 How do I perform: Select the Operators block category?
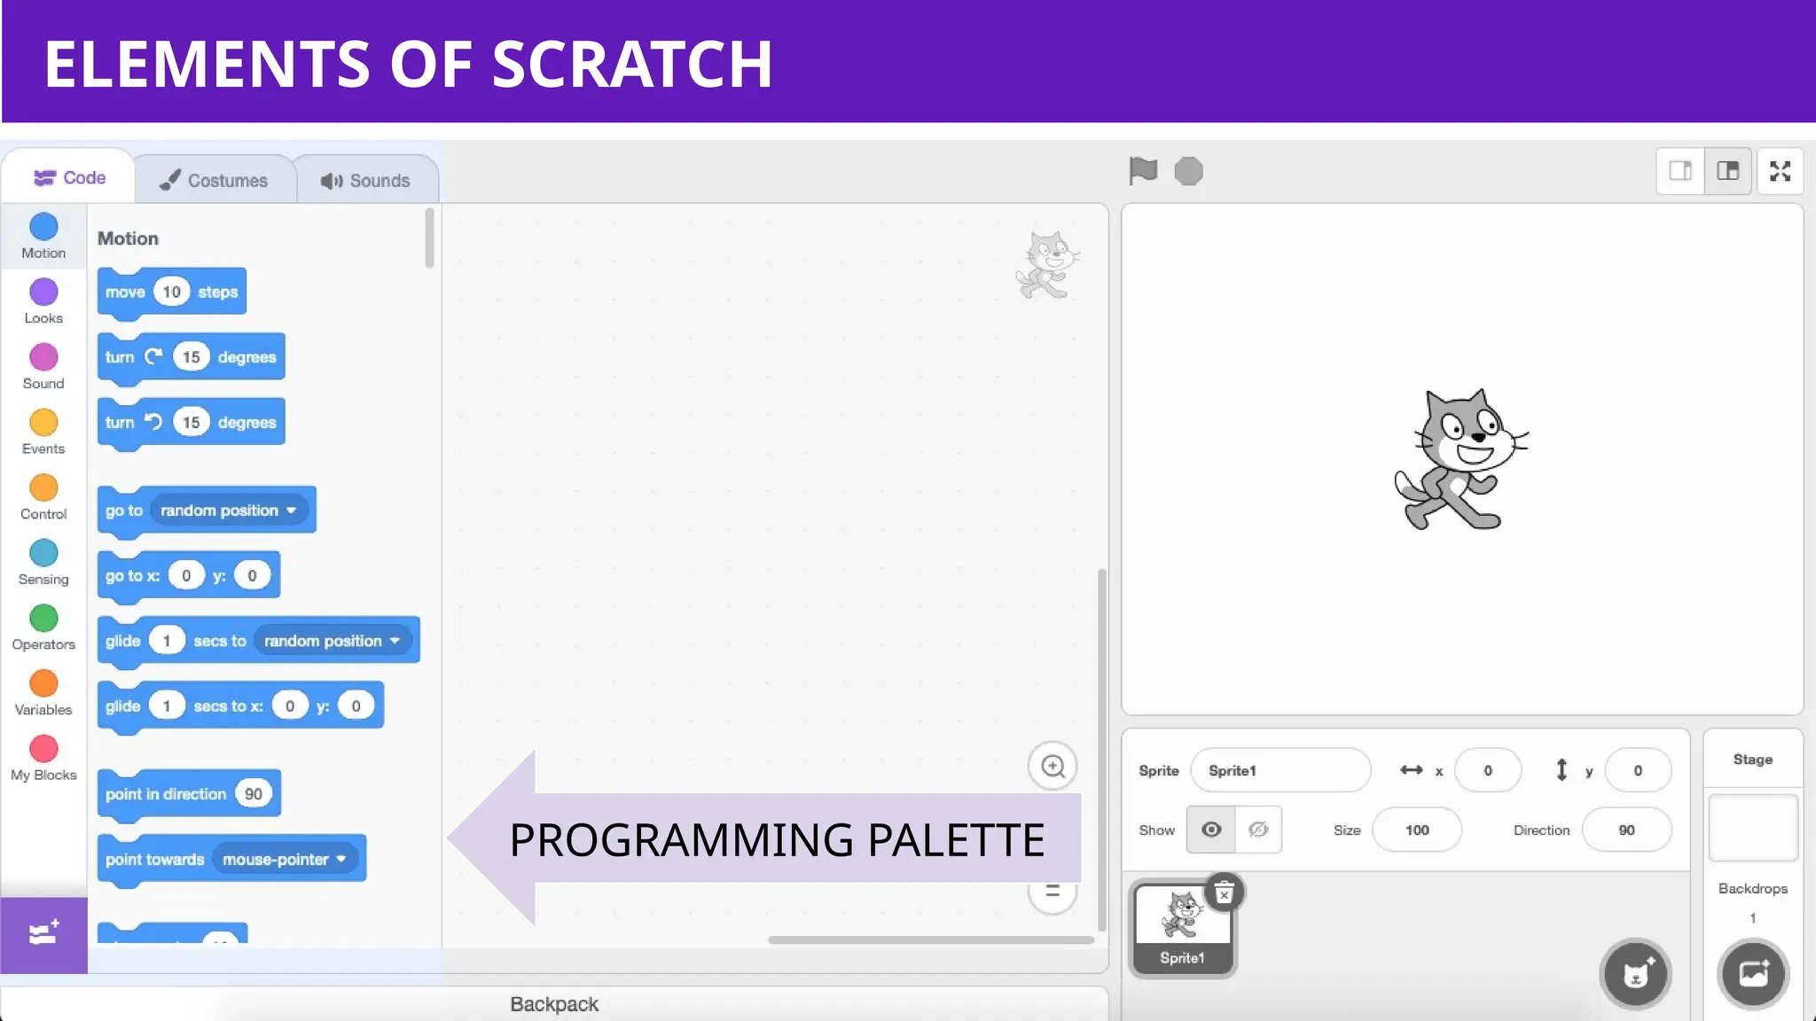point(43,628)
